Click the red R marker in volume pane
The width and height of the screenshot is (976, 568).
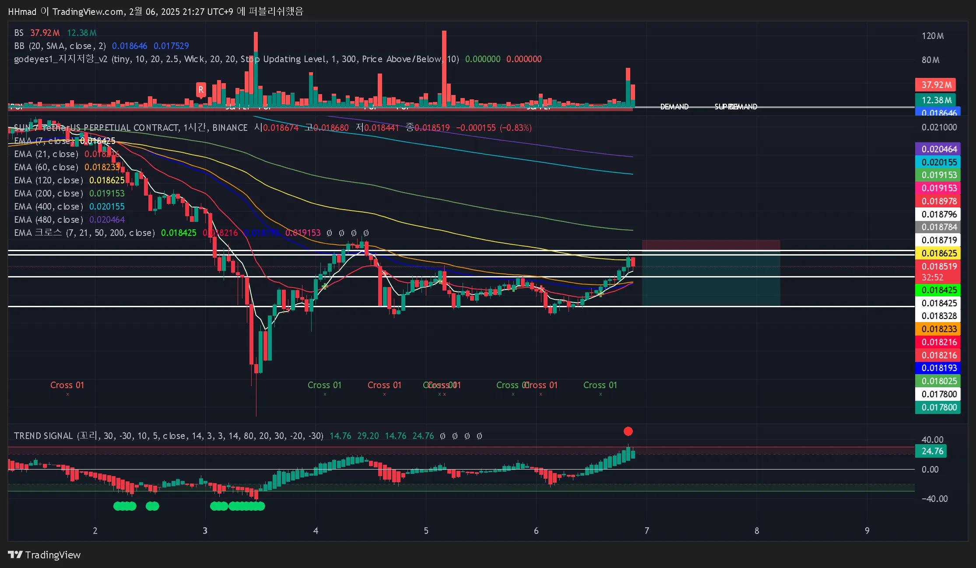(x=201, y=90)
